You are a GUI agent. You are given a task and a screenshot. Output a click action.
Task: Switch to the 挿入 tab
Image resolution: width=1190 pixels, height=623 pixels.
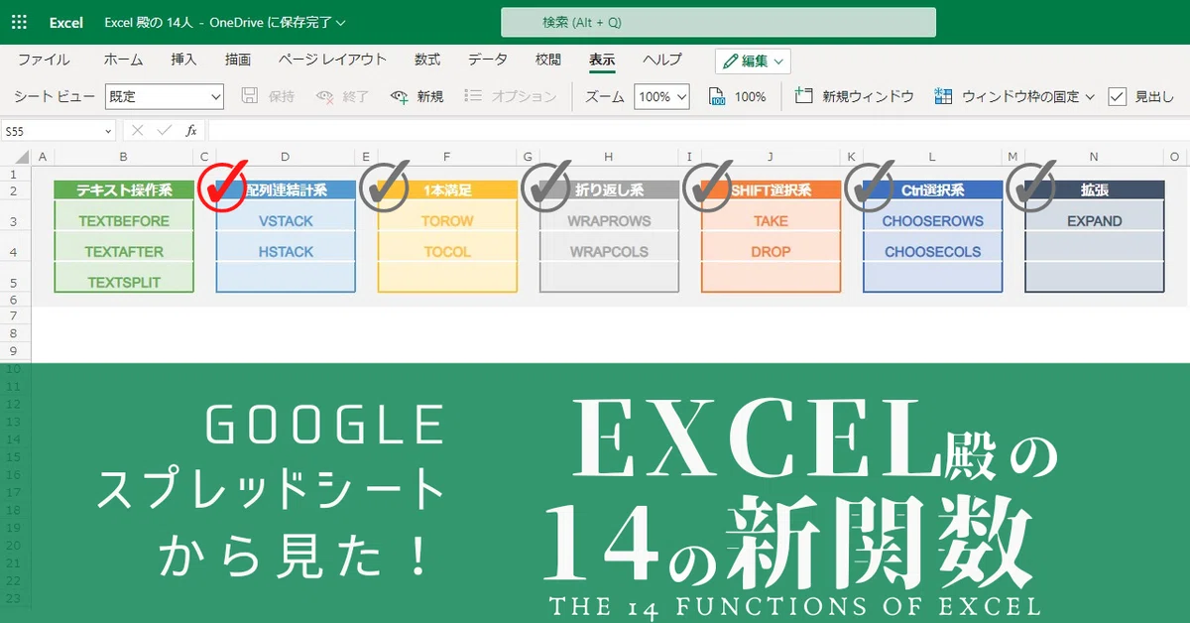click(x=183, y=60)
